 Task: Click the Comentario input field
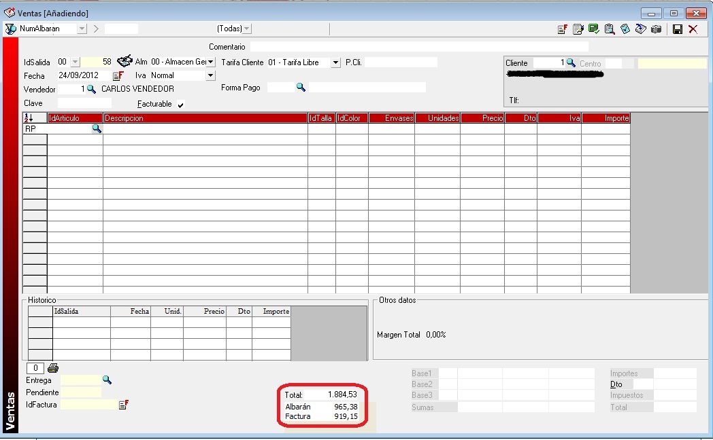click(419, 46)
